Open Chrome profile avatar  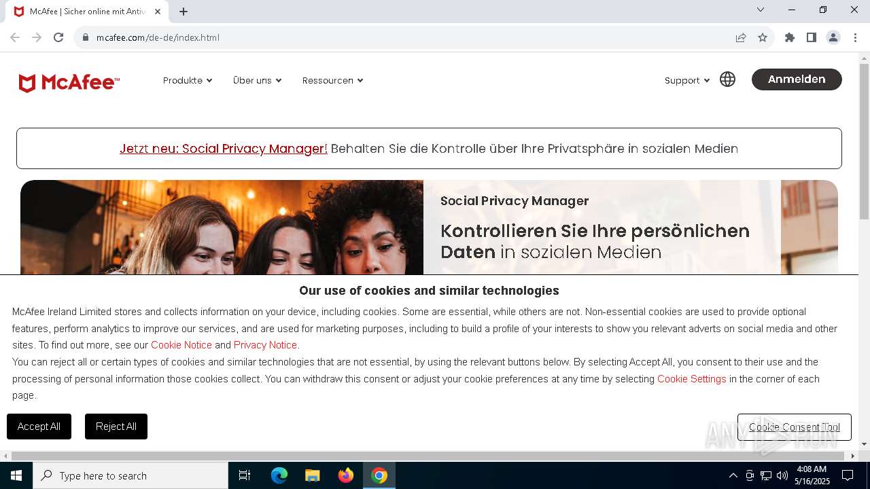pyautogui.click(x=833, y=37)
